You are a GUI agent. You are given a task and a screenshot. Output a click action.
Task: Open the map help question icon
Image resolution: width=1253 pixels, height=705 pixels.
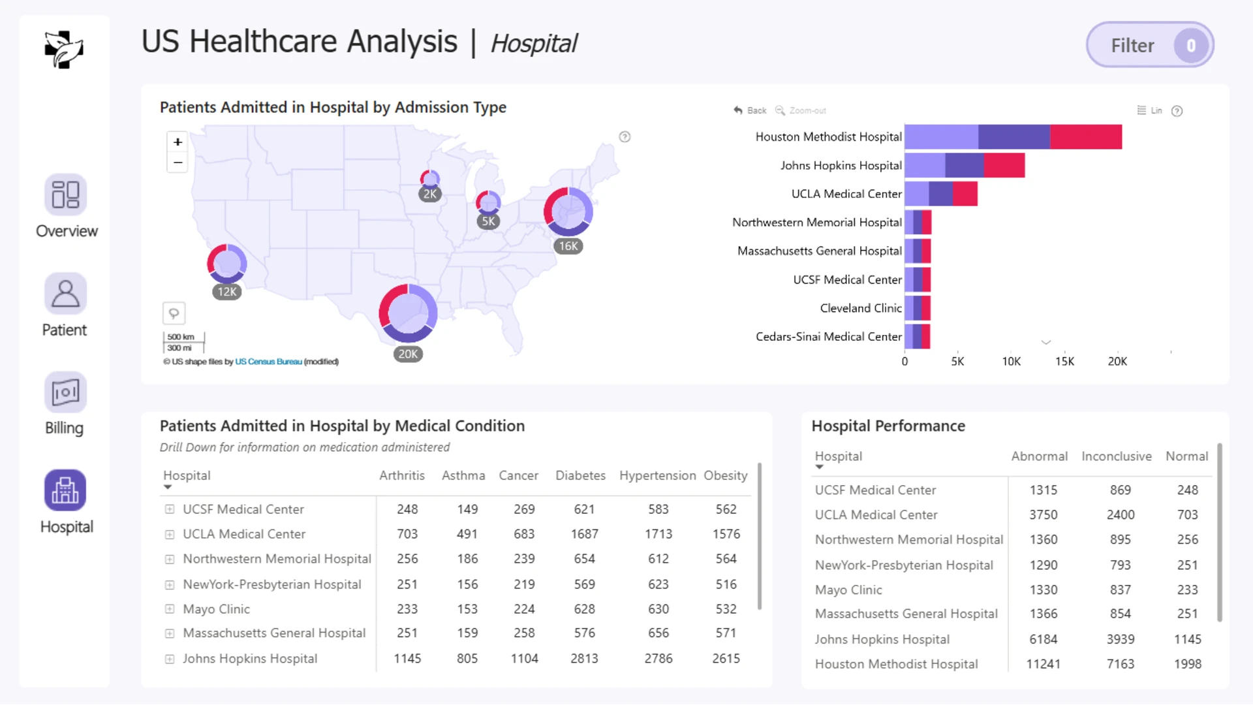pos(625,137)
